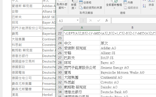Open 取得外部資料 get external data dropdown
Viewport: 156px width, 97px height.
(x=62, y=5)
